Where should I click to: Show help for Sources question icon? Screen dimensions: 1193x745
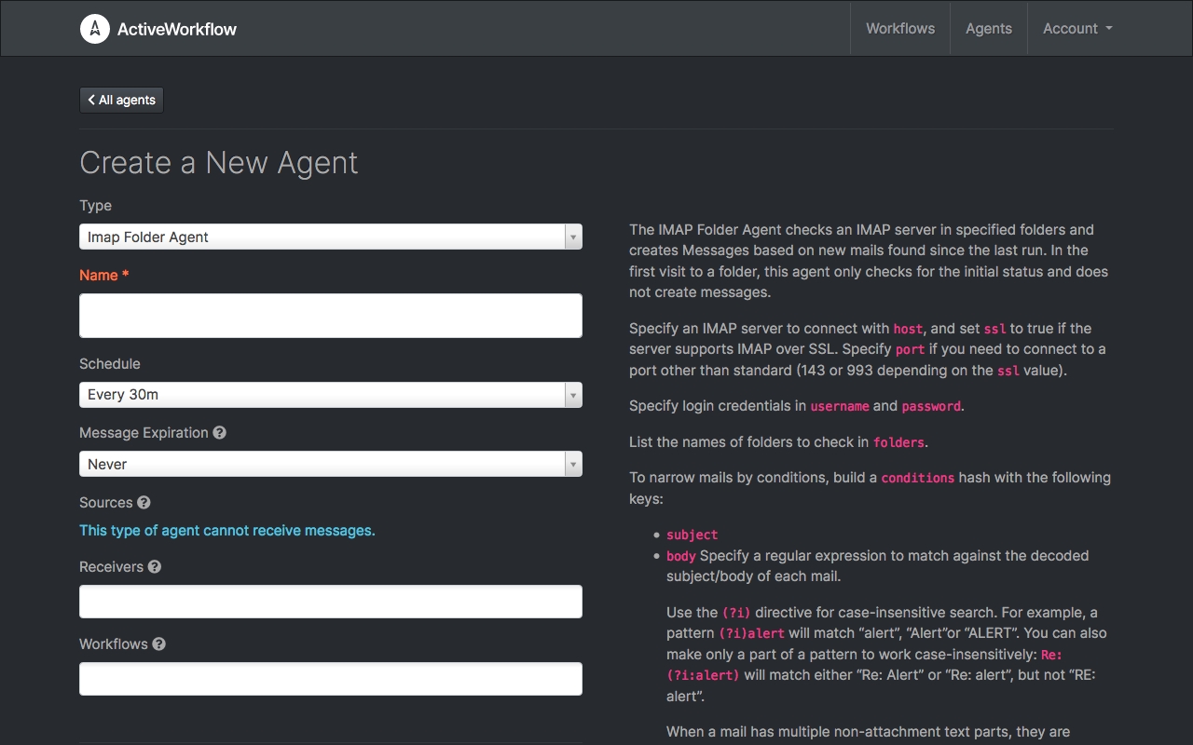click(x=144, y=503)
